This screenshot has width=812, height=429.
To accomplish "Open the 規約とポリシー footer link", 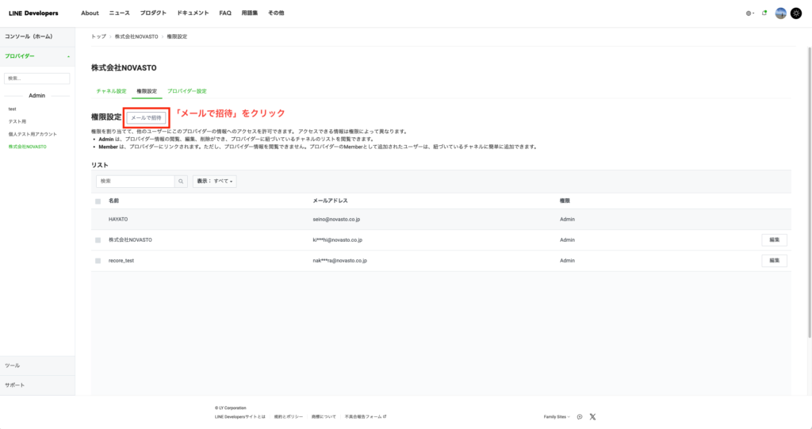I will [289, 416].
